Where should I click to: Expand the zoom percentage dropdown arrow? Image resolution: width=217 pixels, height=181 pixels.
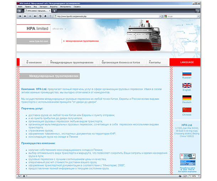click(199, 176)
